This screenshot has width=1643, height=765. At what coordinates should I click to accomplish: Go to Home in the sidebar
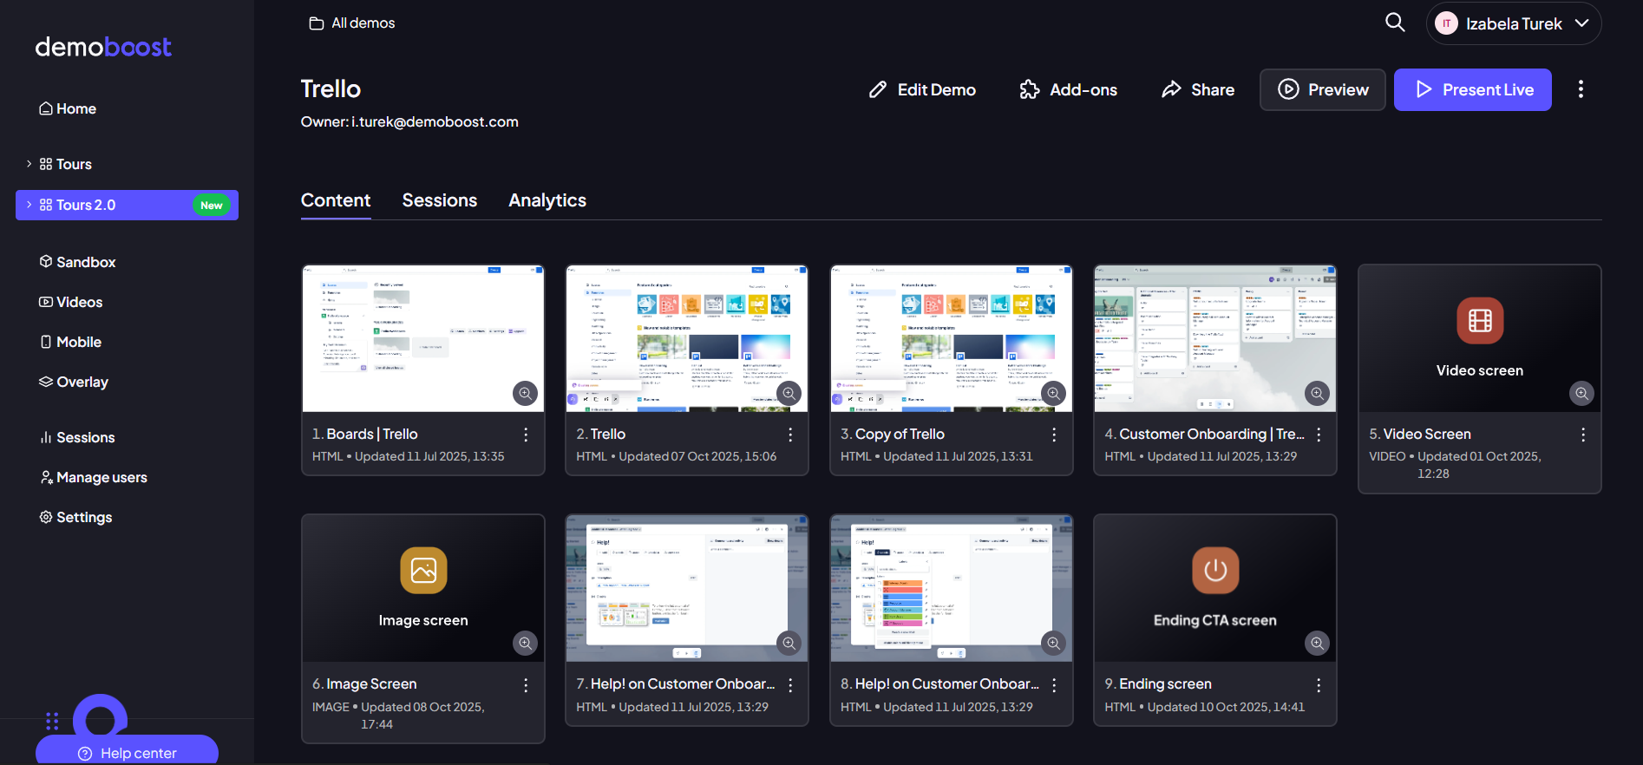(68, 108)
